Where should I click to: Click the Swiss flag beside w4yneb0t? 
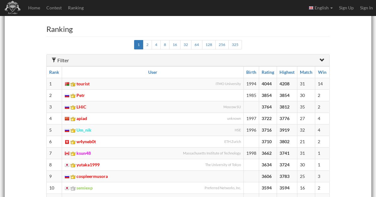click(x=67, y=142)
